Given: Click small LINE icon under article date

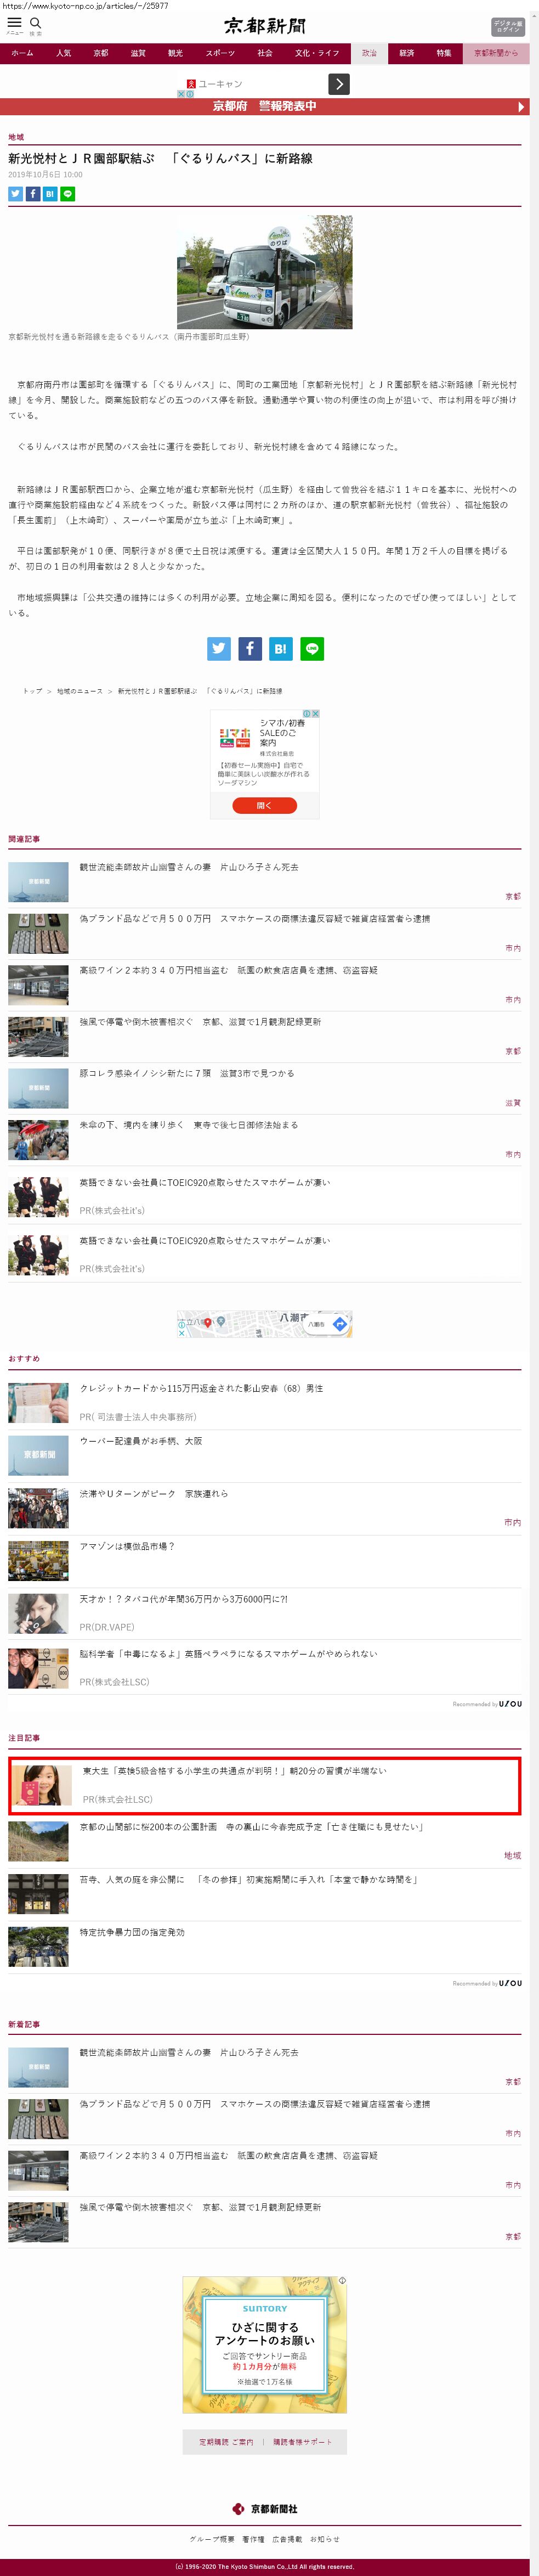Looking at the screenshot, I should (x=68, y=194).
